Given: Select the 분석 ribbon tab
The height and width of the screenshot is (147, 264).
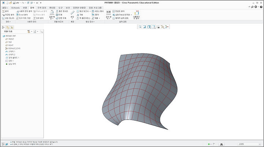Looking at the screenshot, I should pos(32,8).
